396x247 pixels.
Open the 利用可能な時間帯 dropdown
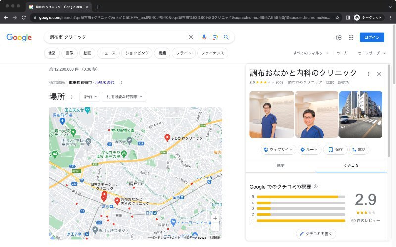point(124,97)
